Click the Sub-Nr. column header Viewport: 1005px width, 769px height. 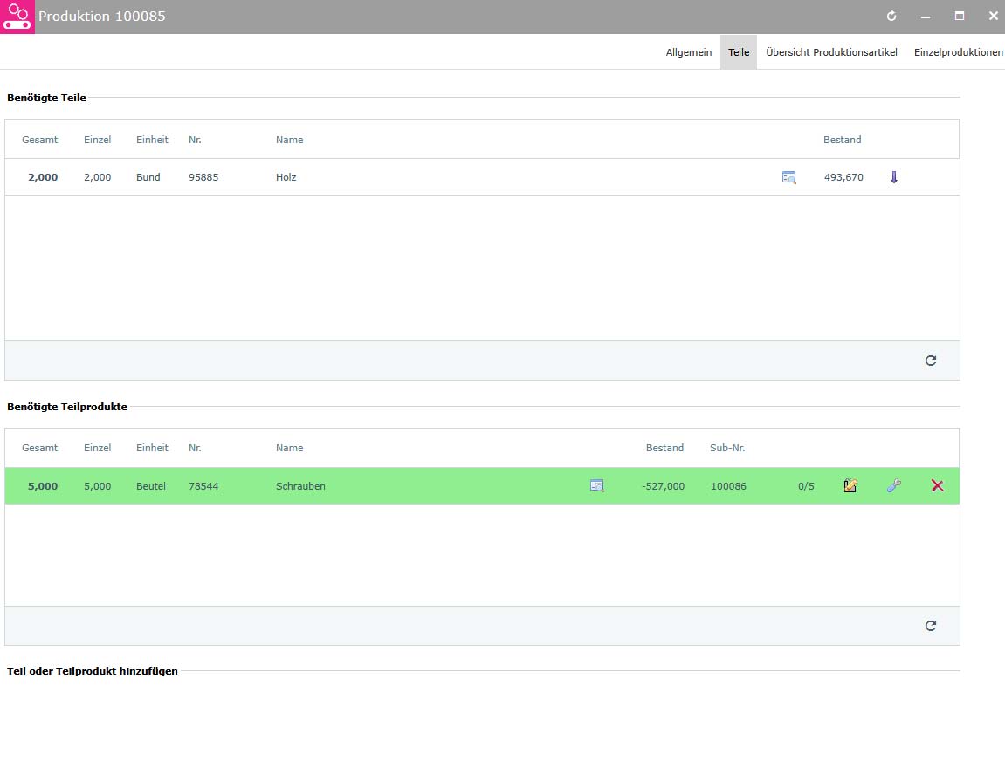click(x=727, y=448)
